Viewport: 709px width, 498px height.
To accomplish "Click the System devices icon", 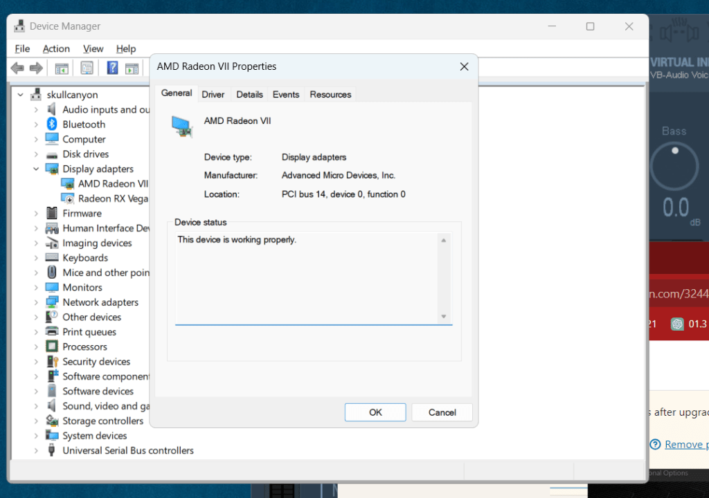I will [52, 436].
